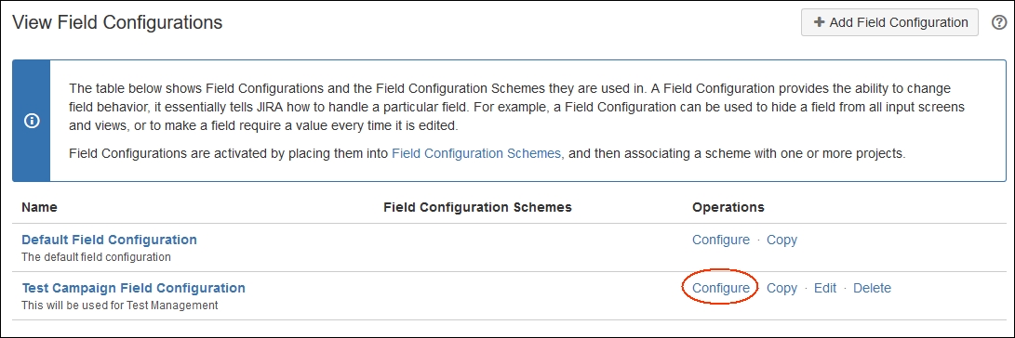Configure the Test Campaign Field Configuration
This screenshot has width=1015, height=338.
pyautogui.click(x=720, y=288)
